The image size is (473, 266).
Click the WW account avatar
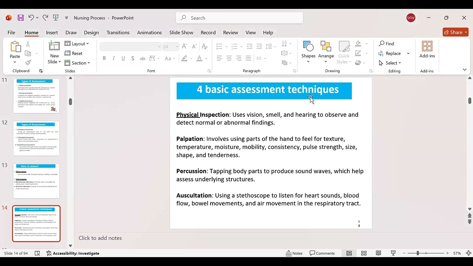[411, 18]
